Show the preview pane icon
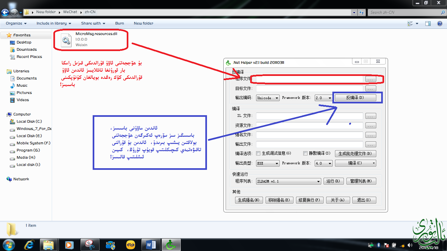The height and width of the screenshot is (251, 447). click(428, 24)
